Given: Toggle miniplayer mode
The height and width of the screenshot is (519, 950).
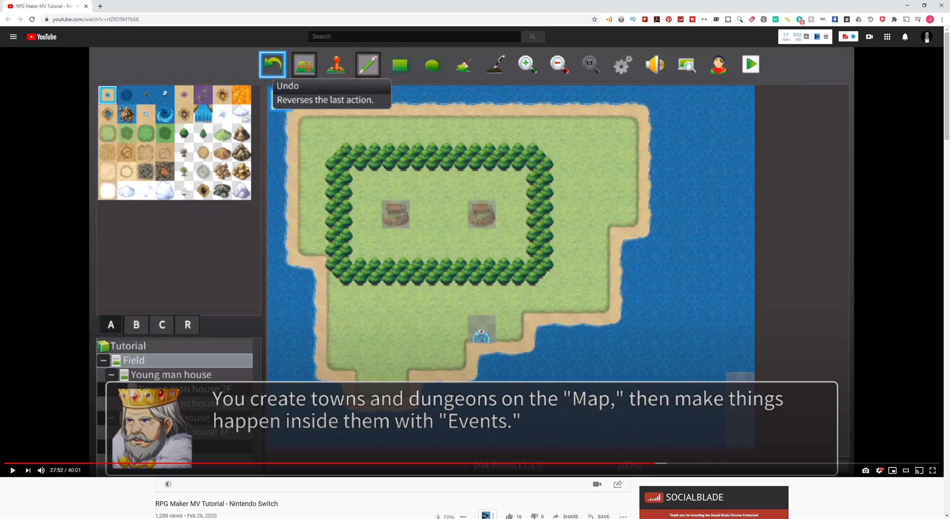Looking at the screenshot, I should pos(892,470).
